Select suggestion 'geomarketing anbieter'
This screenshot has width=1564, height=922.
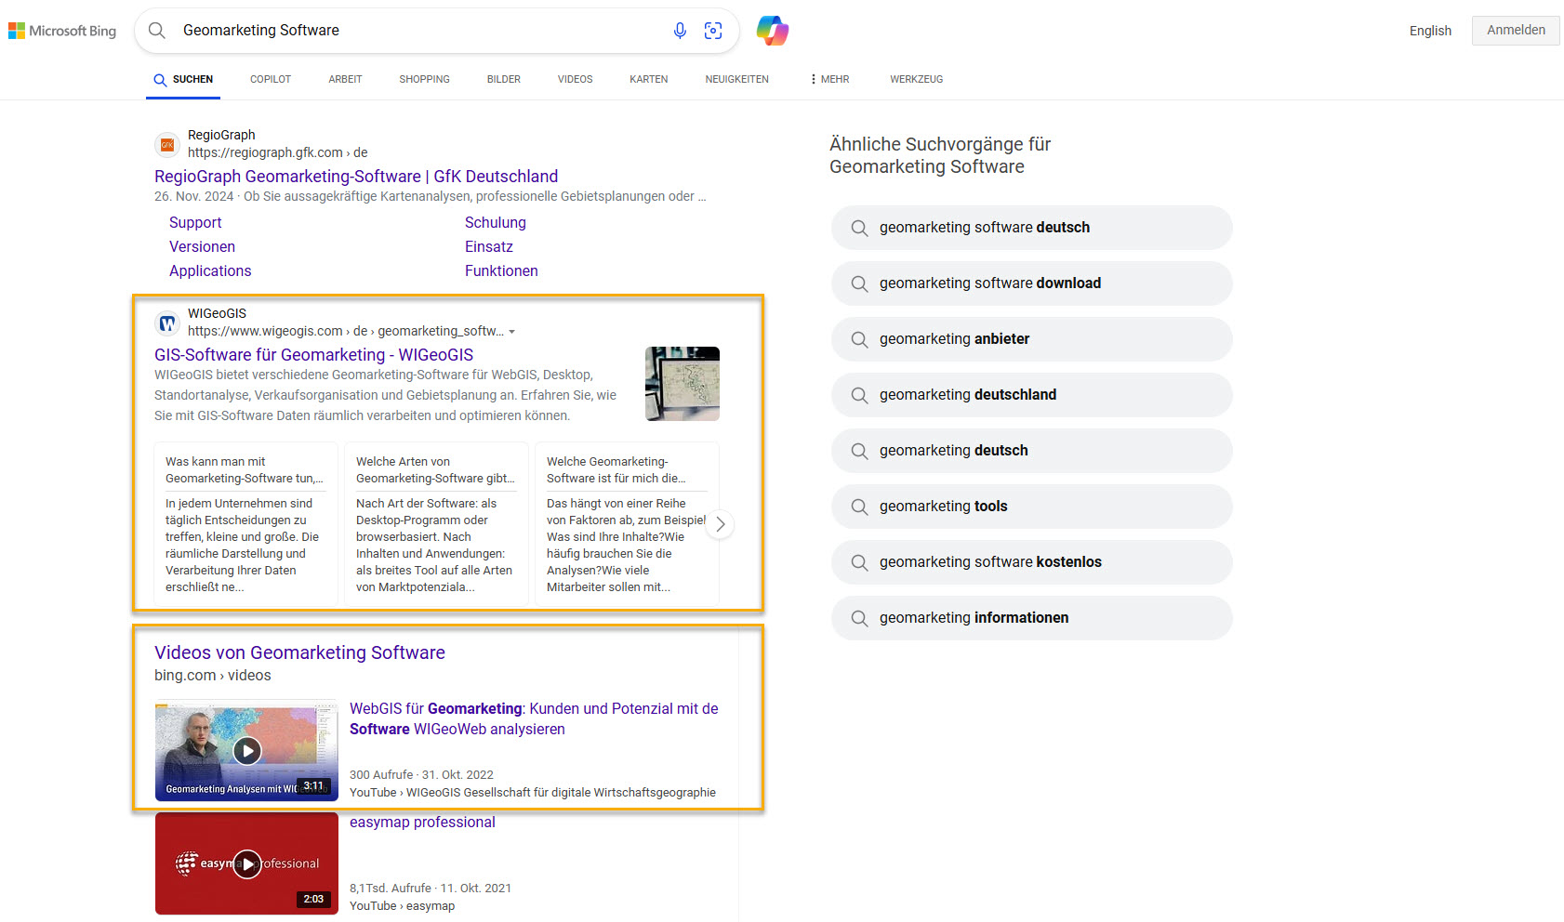1031,339
